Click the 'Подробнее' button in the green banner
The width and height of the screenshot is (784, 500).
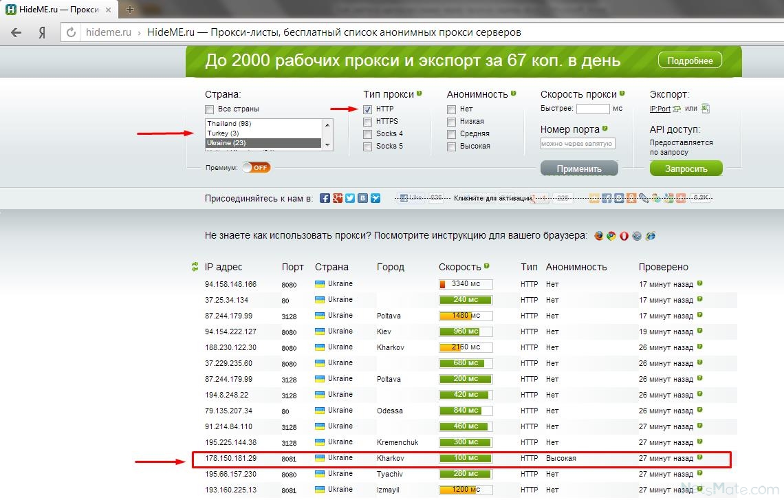pyautogui.click(x=690, y=61)
